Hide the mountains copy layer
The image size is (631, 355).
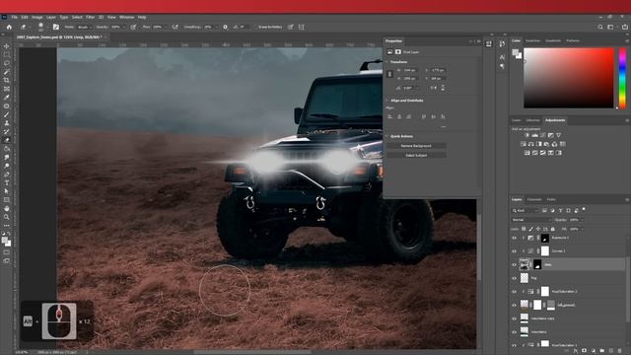pos(514,319)
